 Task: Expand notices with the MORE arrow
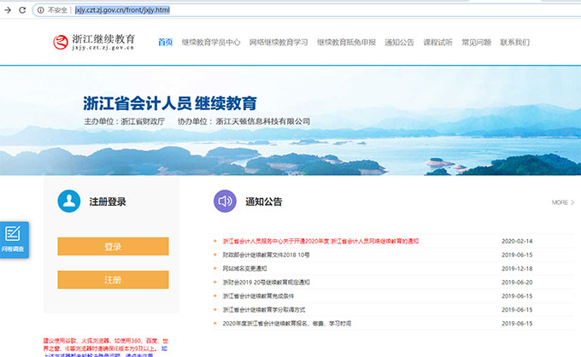(562, 202)
